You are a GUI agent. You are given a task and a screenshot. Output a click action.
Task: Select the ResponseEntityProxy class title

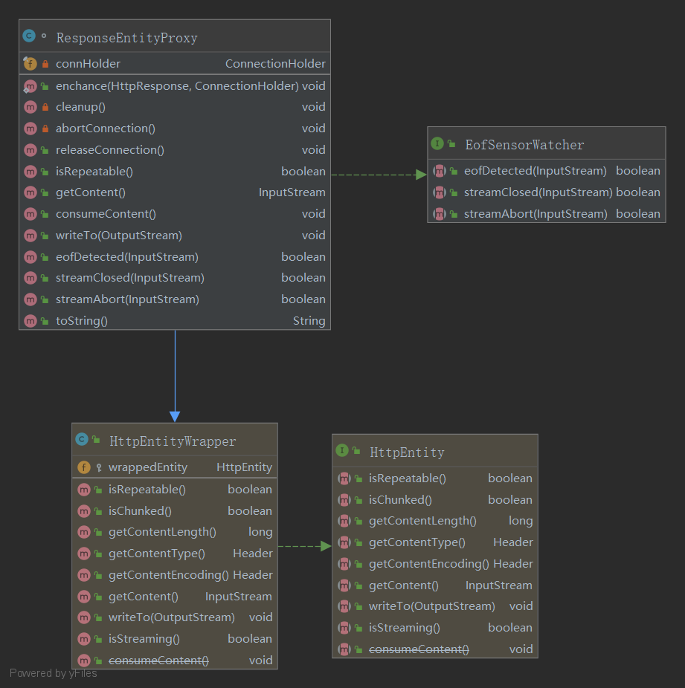pos(126,38)
